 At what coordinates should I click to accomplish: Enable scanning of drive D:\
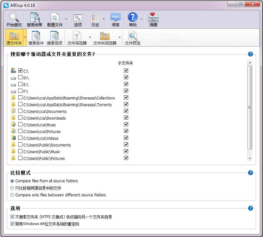click(x=20, y=77)
